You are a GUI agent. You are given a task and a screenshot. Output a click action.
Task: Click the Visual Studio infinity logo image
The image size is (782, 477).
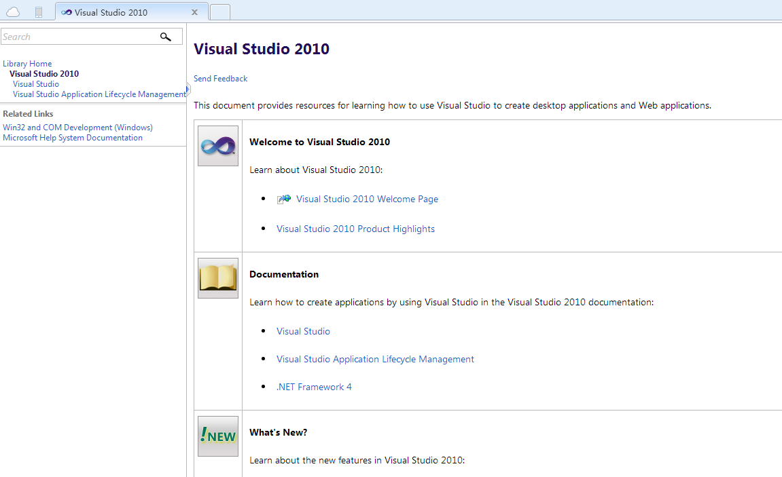(x=218, y=146)
